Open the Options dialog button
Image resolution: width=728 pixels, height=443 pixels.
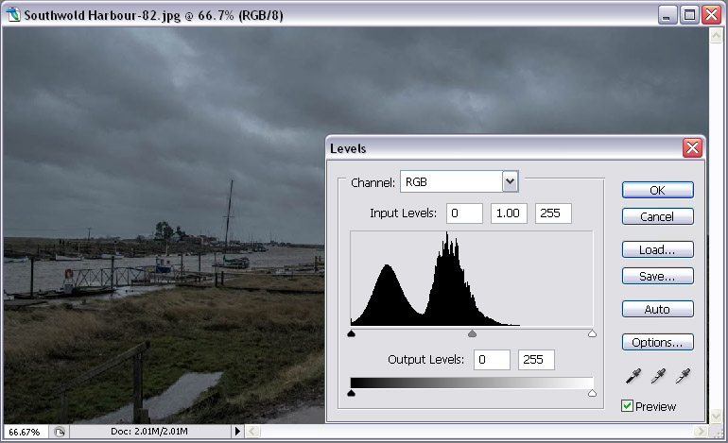(657, 342)
